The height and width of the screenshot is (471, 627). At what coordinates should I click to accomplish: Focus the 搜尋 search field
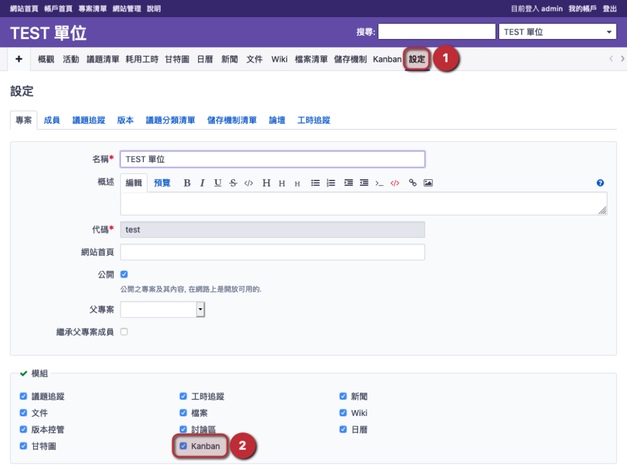pyautogui.click(x=437, y=32)
